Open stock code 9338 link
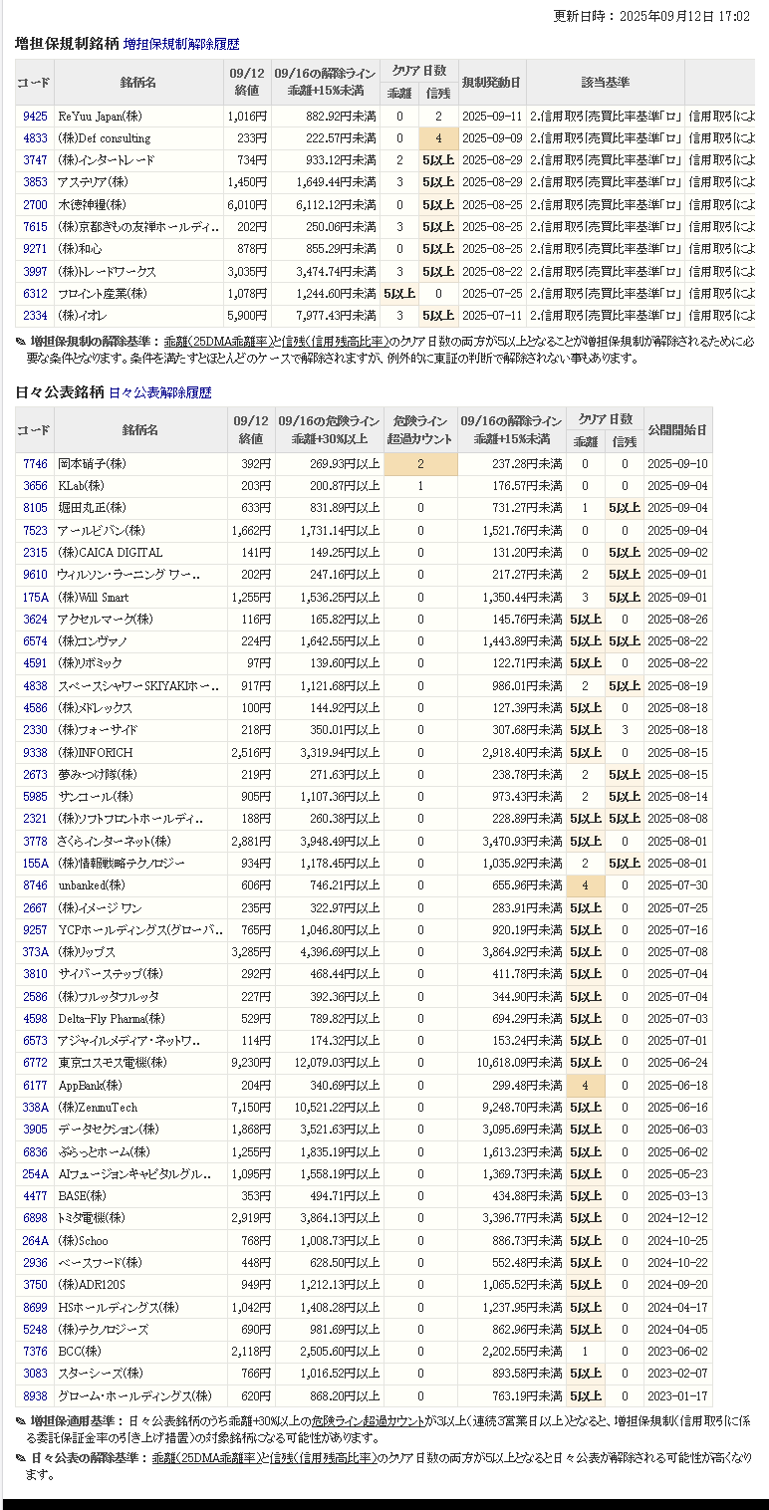This screenshot has width=769, height=1510. click(35, 753)
